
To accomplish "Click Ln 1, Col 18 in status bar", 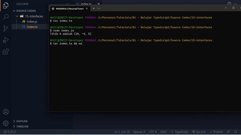I will point(122,132).
